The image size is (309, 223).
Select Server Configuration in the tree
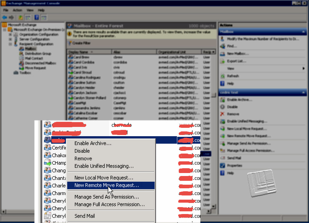click(x=34, y=39)
